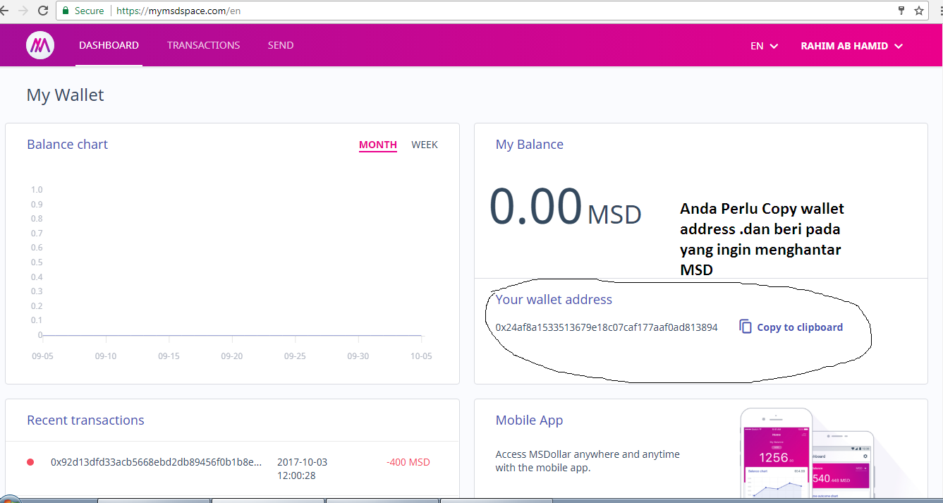Viewport: 943px width, 503px height.
Task: Open the TRANSACTIONS tab
Action: 203,44
